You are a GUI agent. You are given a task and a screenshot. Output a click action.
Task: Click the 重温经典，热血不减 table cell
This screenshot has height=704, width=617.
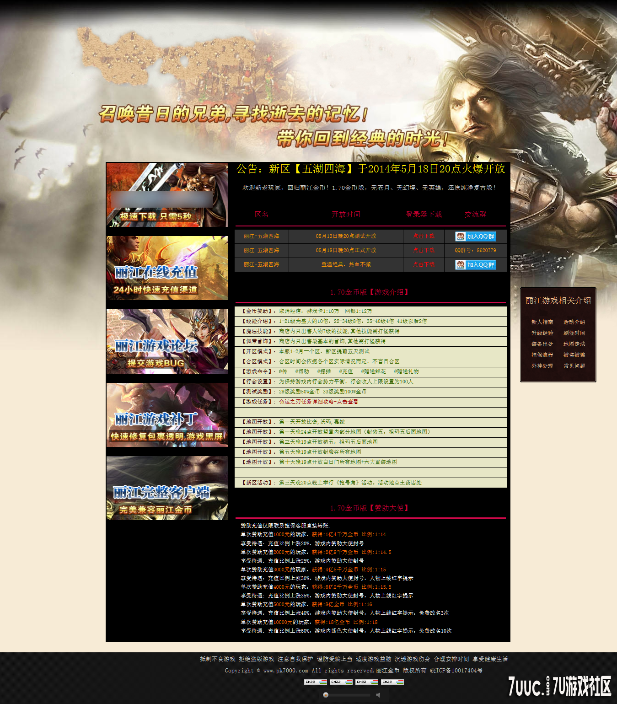346,265
